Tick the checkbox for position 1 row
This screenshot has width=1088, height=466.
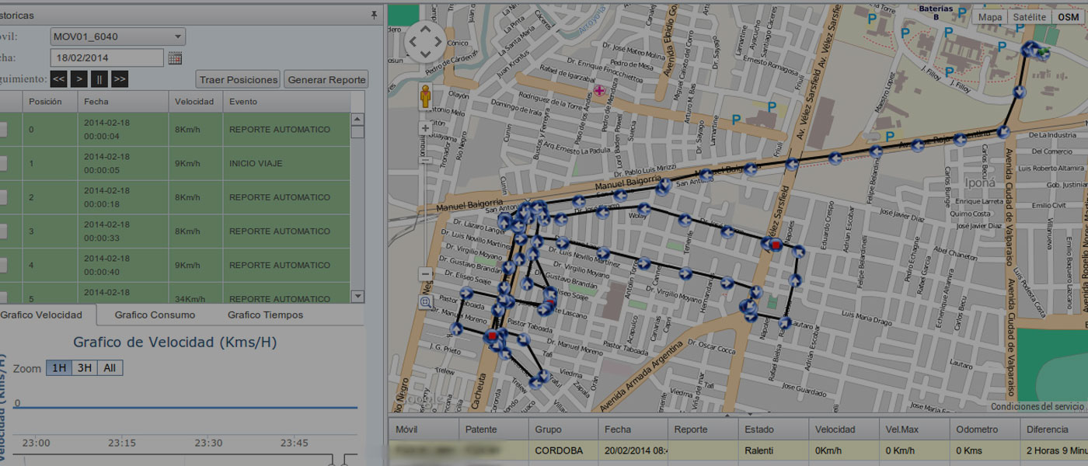click(x=2, y=163)
